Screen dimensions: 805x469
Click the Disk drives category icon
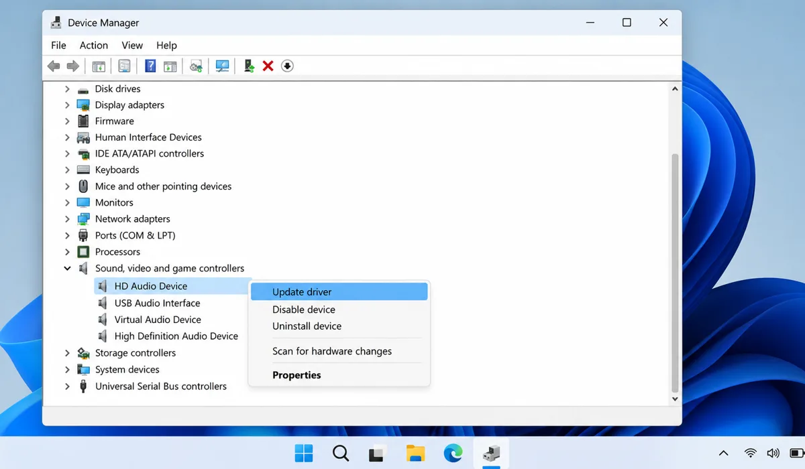[83, 89]
